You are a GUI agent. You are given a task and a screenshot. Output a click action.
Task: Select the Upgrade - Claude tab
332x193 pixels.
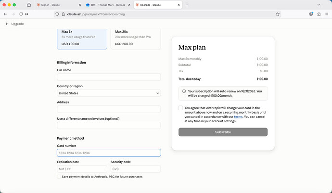point(158,5)
